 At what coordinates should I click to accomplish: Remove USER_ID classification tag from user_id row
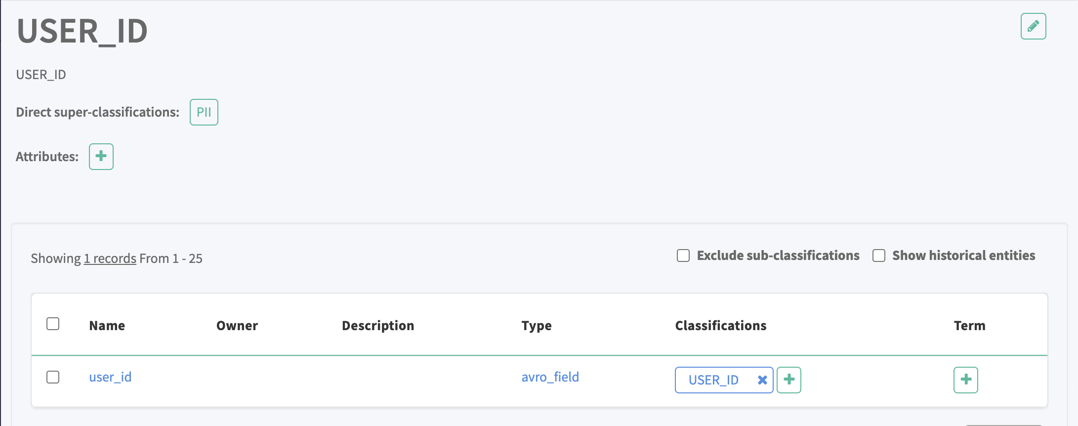pos(762,380)
